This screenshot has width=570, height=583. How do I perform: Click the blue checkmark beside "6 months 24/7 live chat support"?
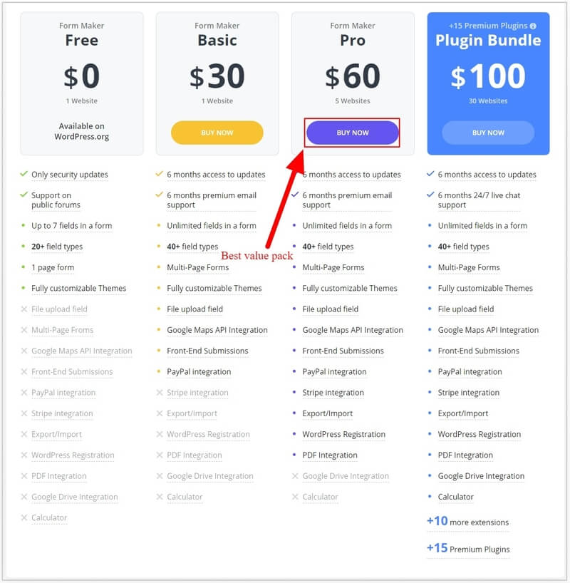click(429, 196)
